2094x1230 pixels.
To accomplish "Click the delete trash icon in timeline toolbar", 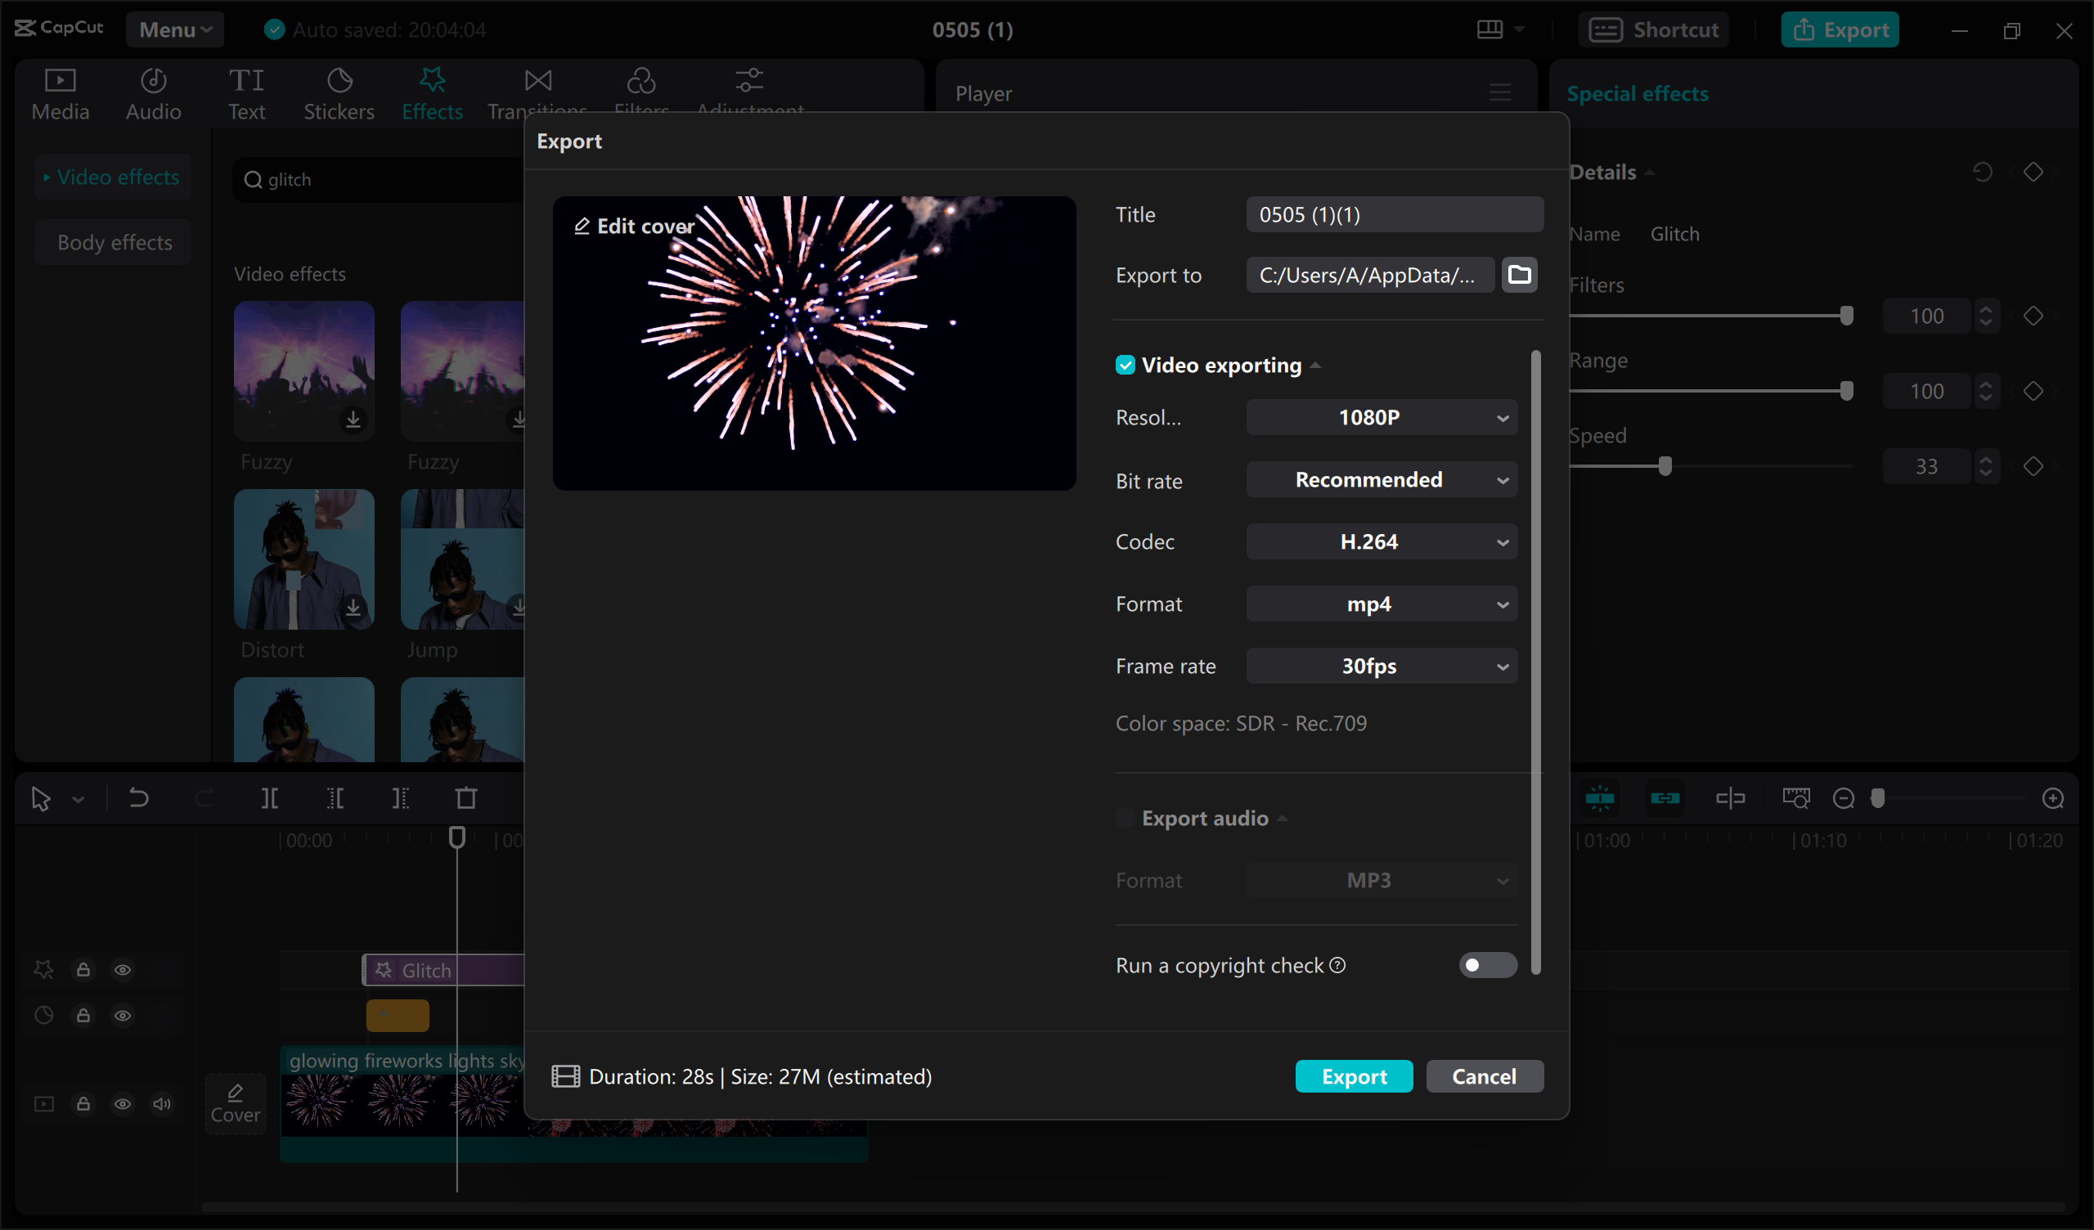I will pyautogui.click(x=466, y=798).
